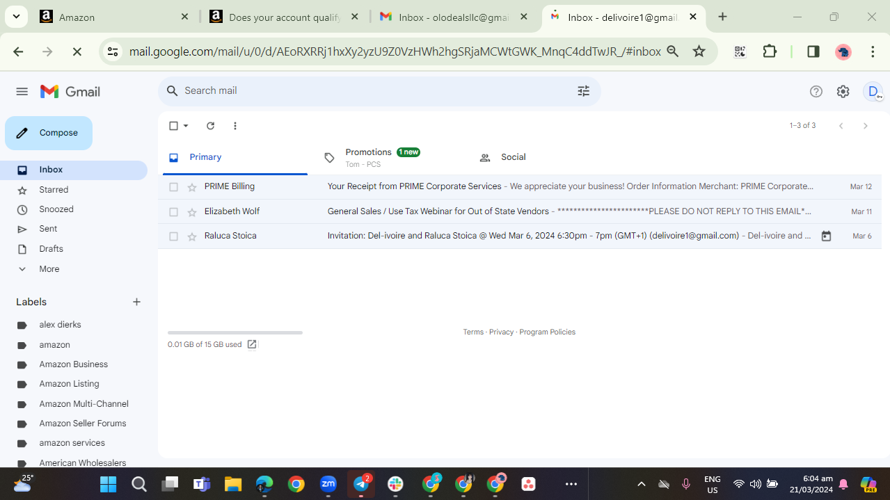Switch to the Primary tab
Viewport: 890px width, 500px height.
click(235, 158)
